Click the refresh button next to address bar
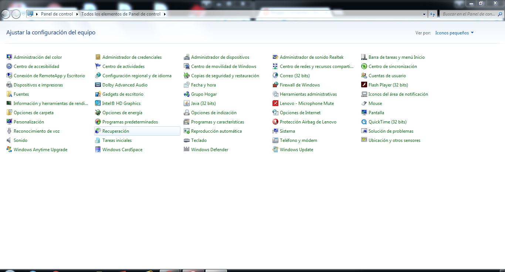 [433, 14]
